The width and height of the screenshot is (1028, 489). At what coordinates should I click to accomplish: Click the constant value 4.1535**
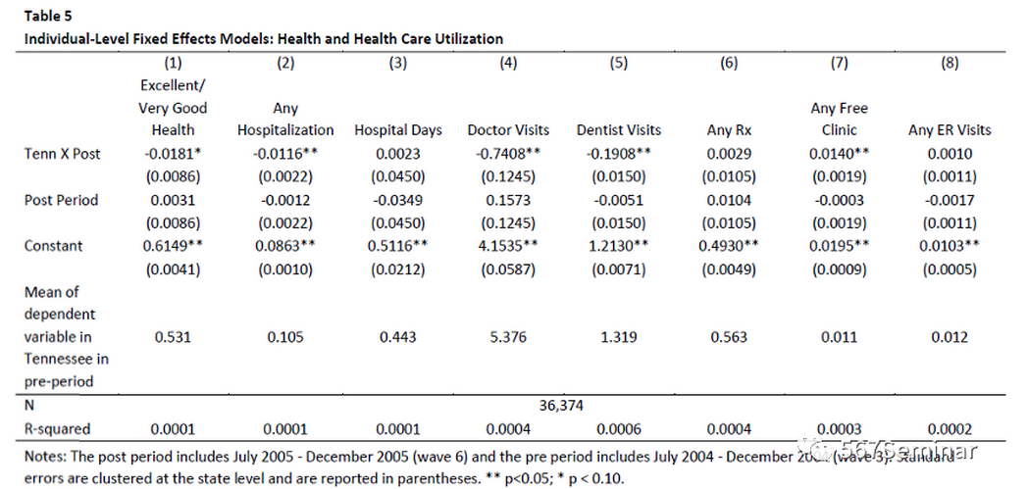[507, 246]
